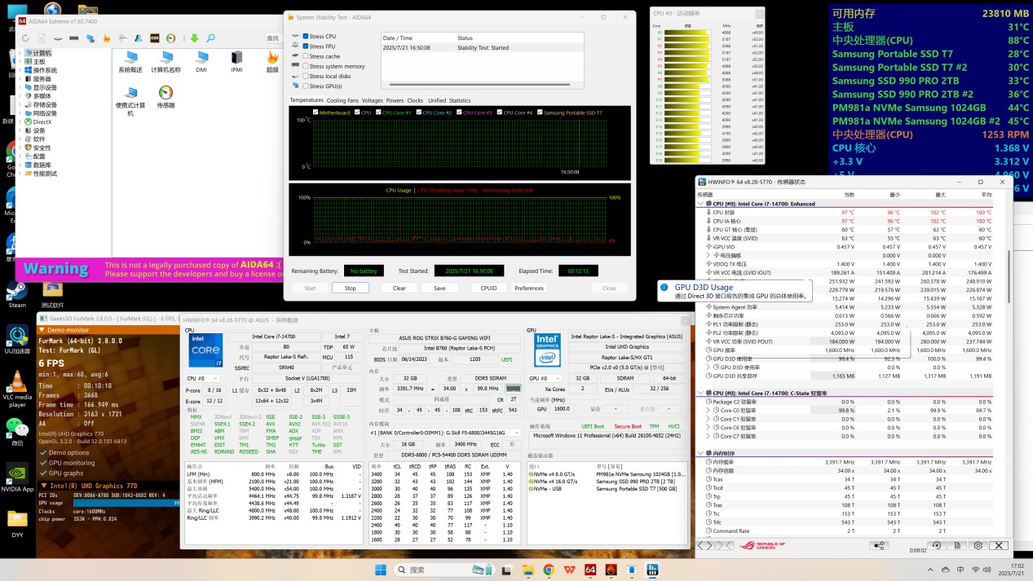Enable the Stress GPU(s) checkbox
The height and width of the screenshot is (581, 1033).
305,86
